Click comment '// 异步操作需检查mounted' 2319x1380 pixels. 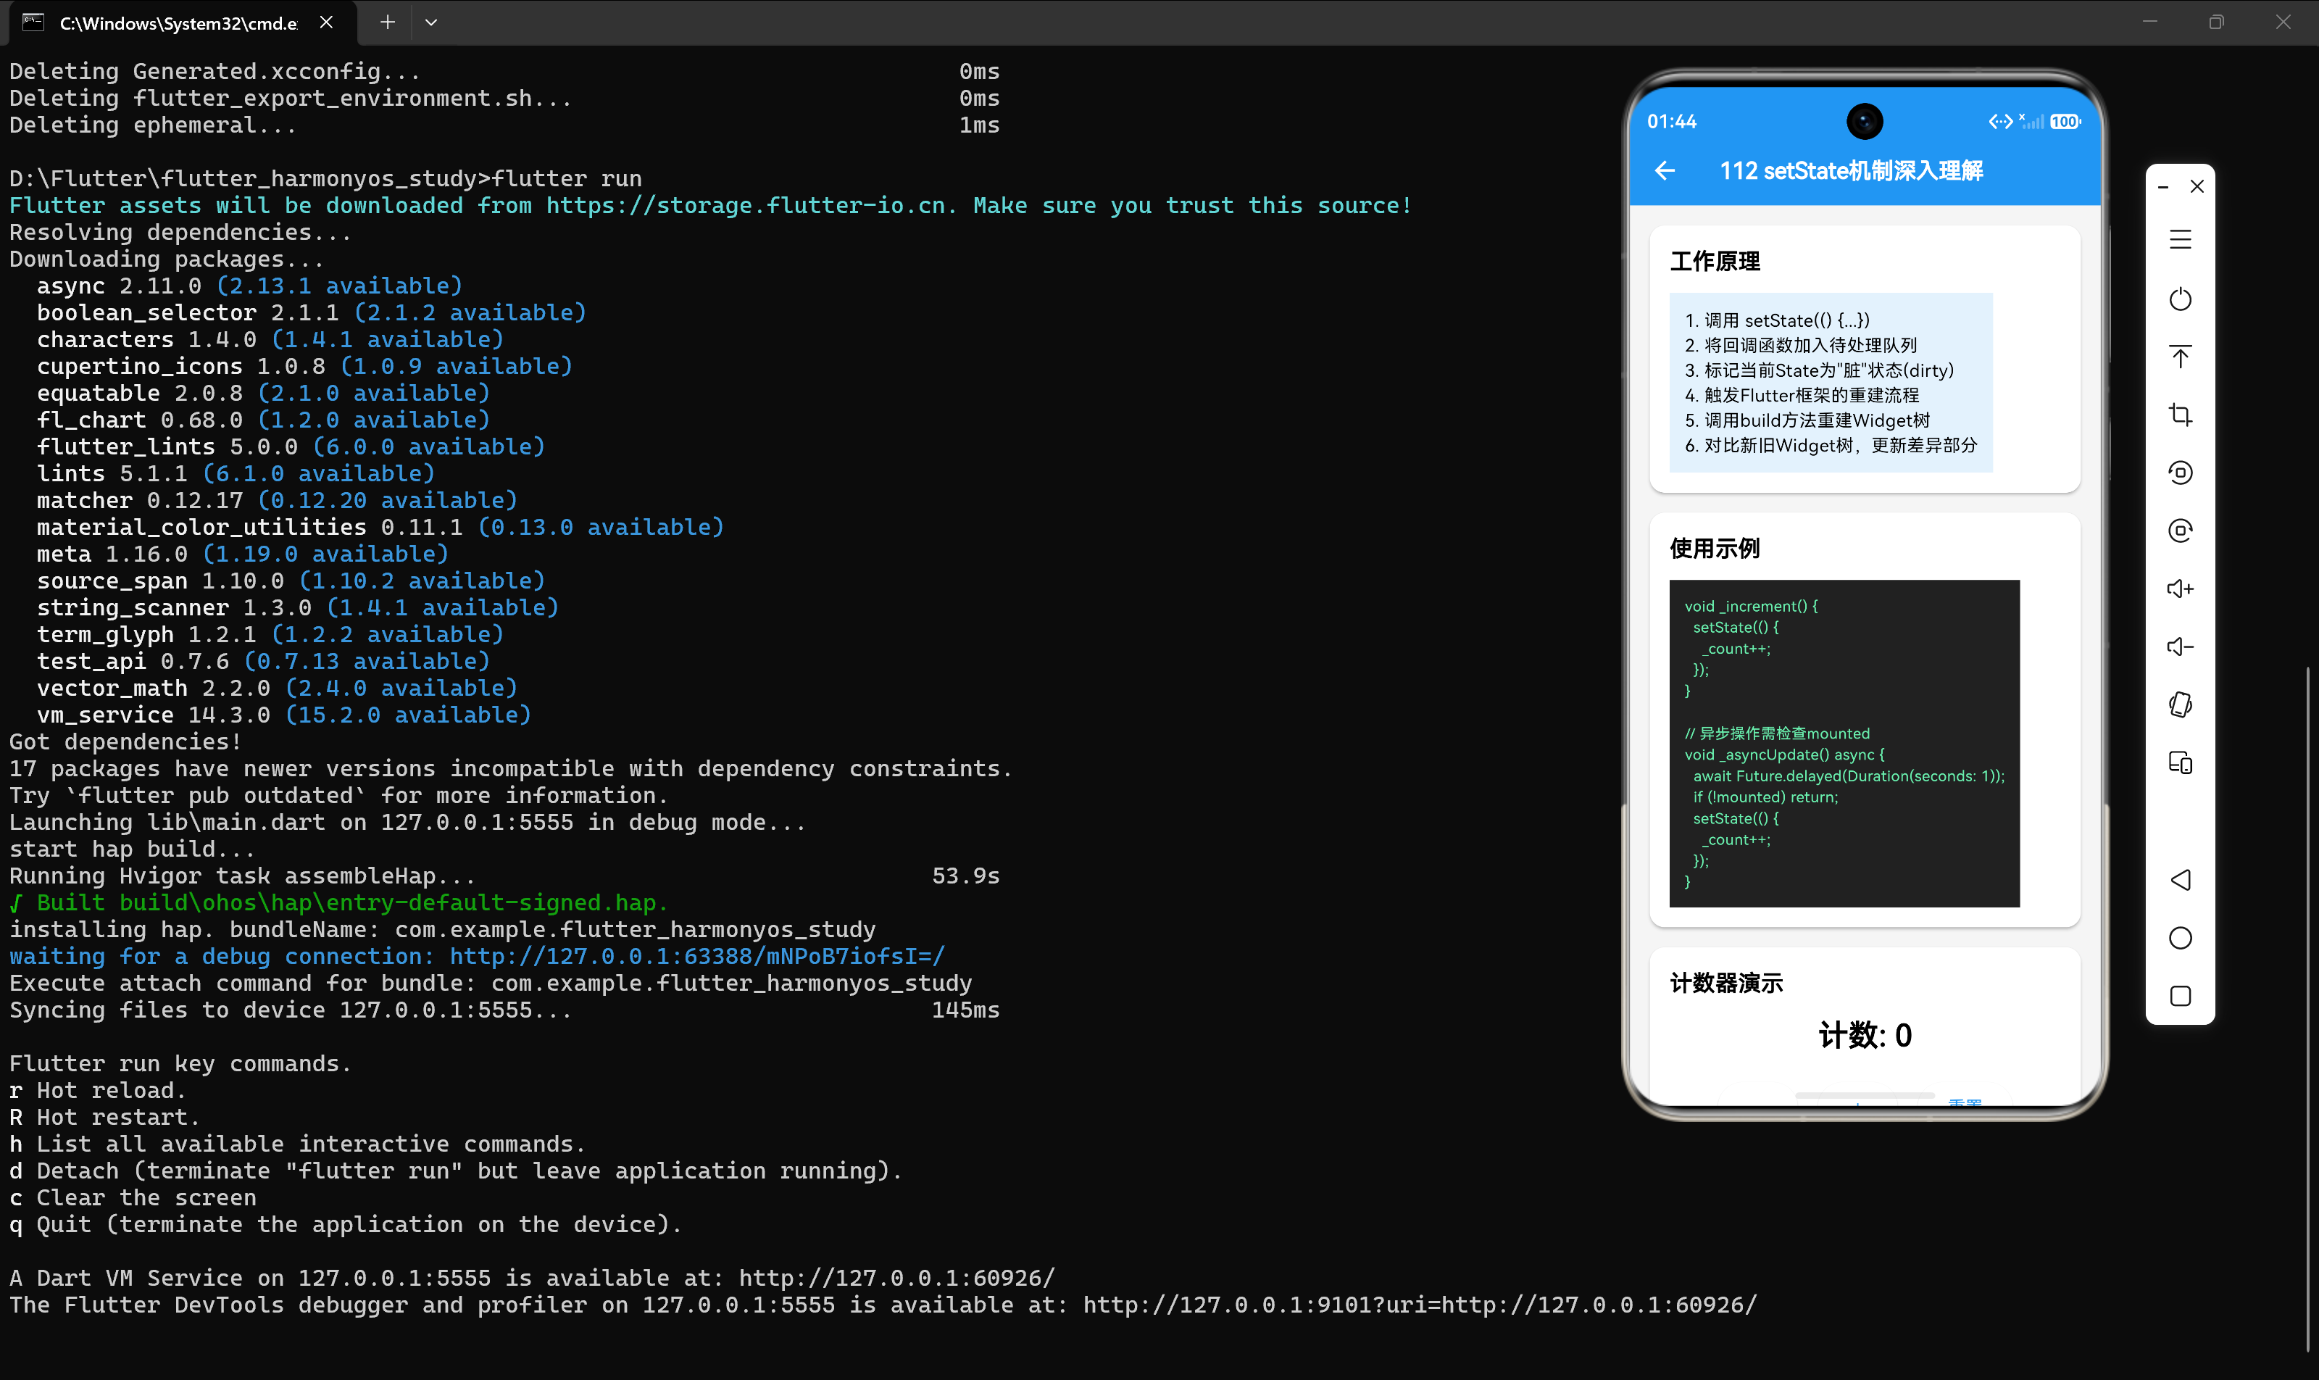tap(1777, 733)
